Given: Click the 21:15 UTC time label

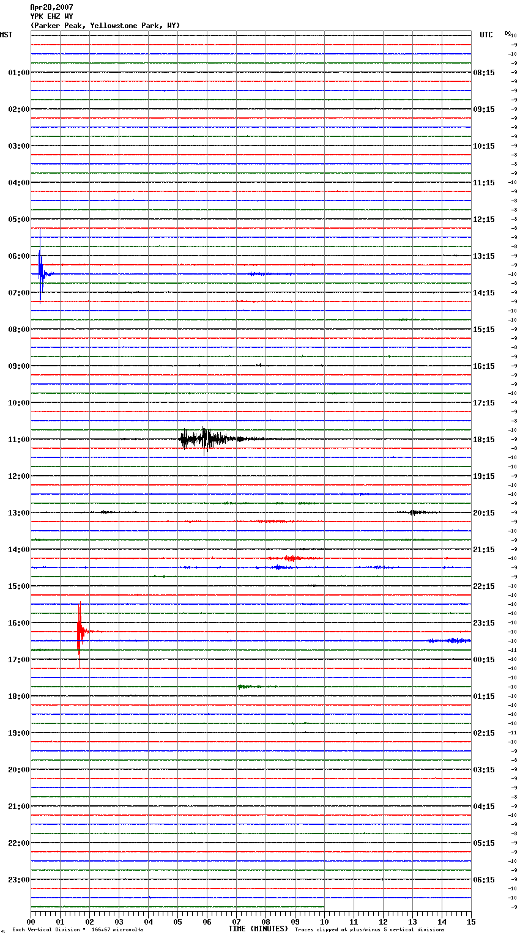Looking at the screenshot, I should click(484, 550).
